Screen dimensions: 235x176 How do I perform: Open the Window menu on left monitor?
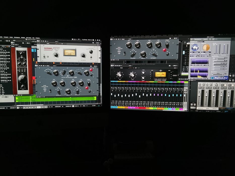pyautogui.click(x=23, y=37)
